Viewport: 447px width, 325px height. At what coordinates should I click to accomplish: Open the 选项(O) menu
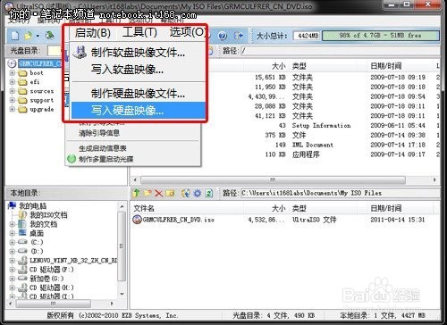coord(188,32)
